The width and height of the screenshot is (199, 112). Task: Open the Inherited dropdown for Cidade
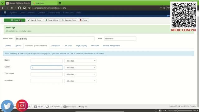(x=80, y=68)
